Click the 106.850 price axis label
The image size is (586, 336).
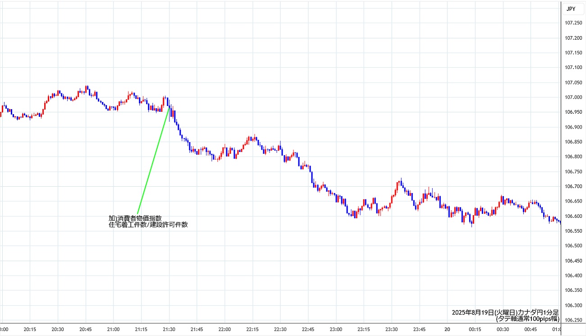point(573,142)
